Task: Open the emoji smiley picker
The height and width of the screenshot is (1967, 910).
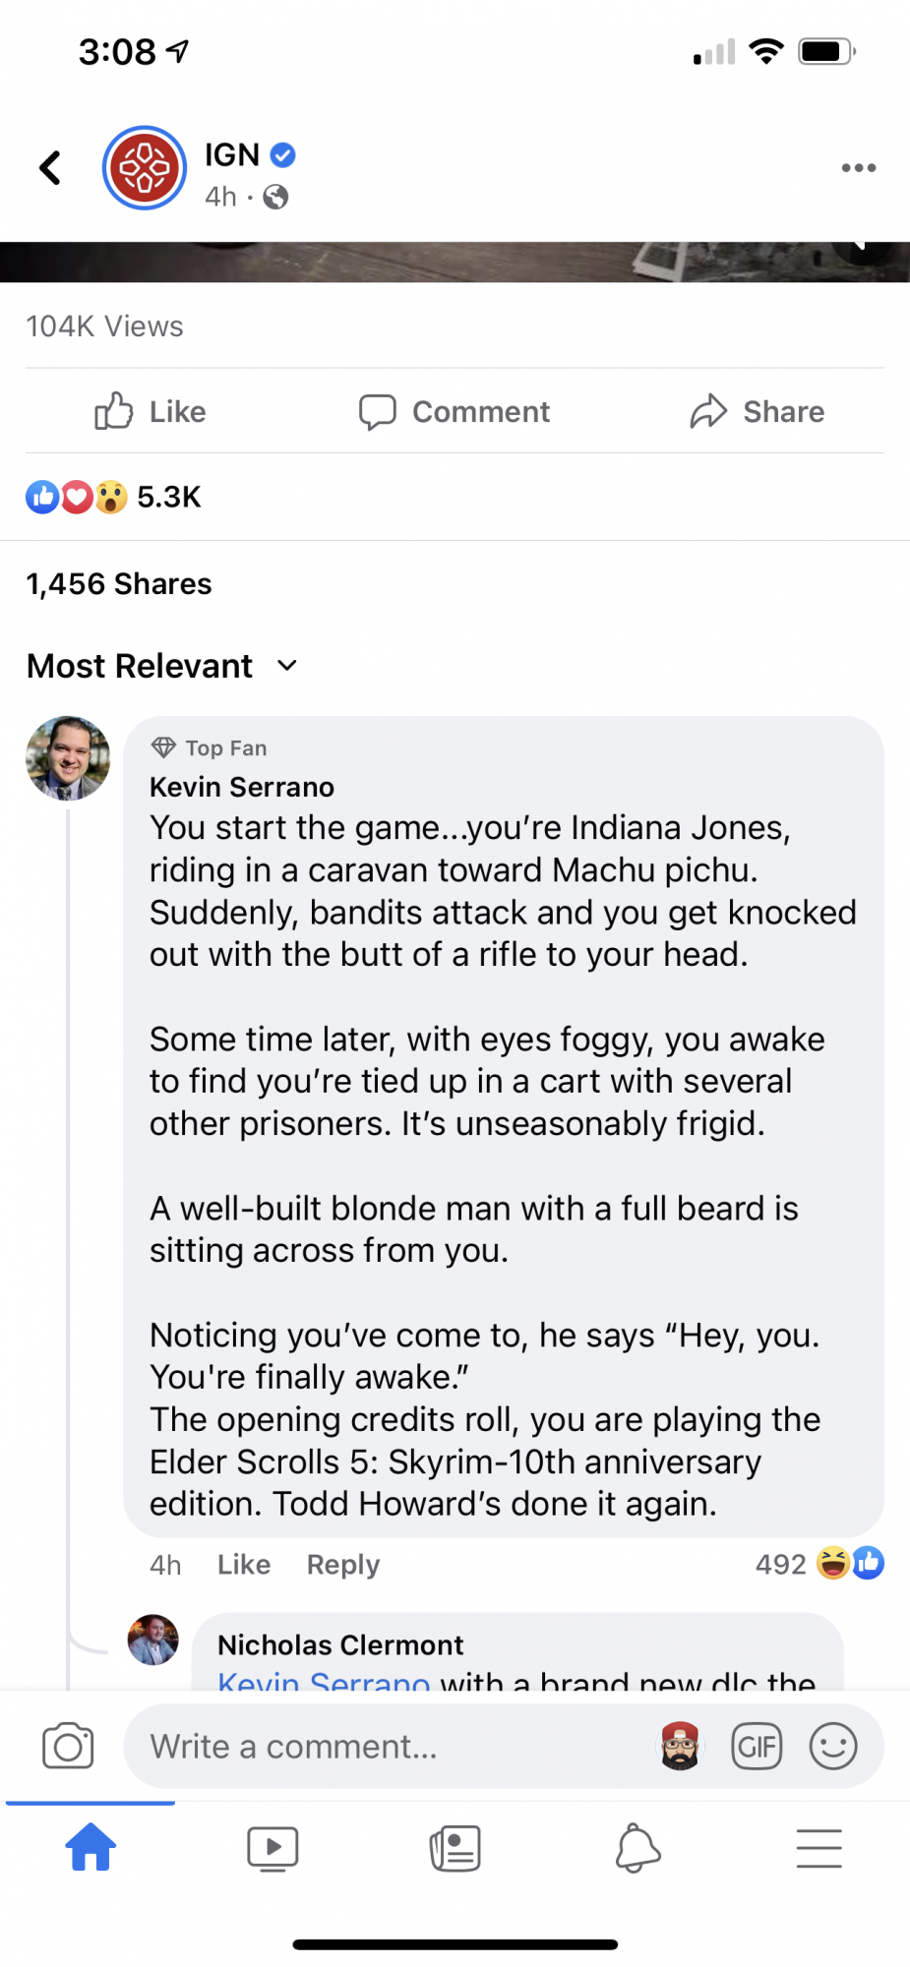Action: tap(833, 1747)
